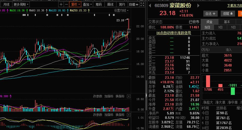Open DK点自动提示涨跌信号 link
This screenshot has height=130, width=242.
coord(174,33)
